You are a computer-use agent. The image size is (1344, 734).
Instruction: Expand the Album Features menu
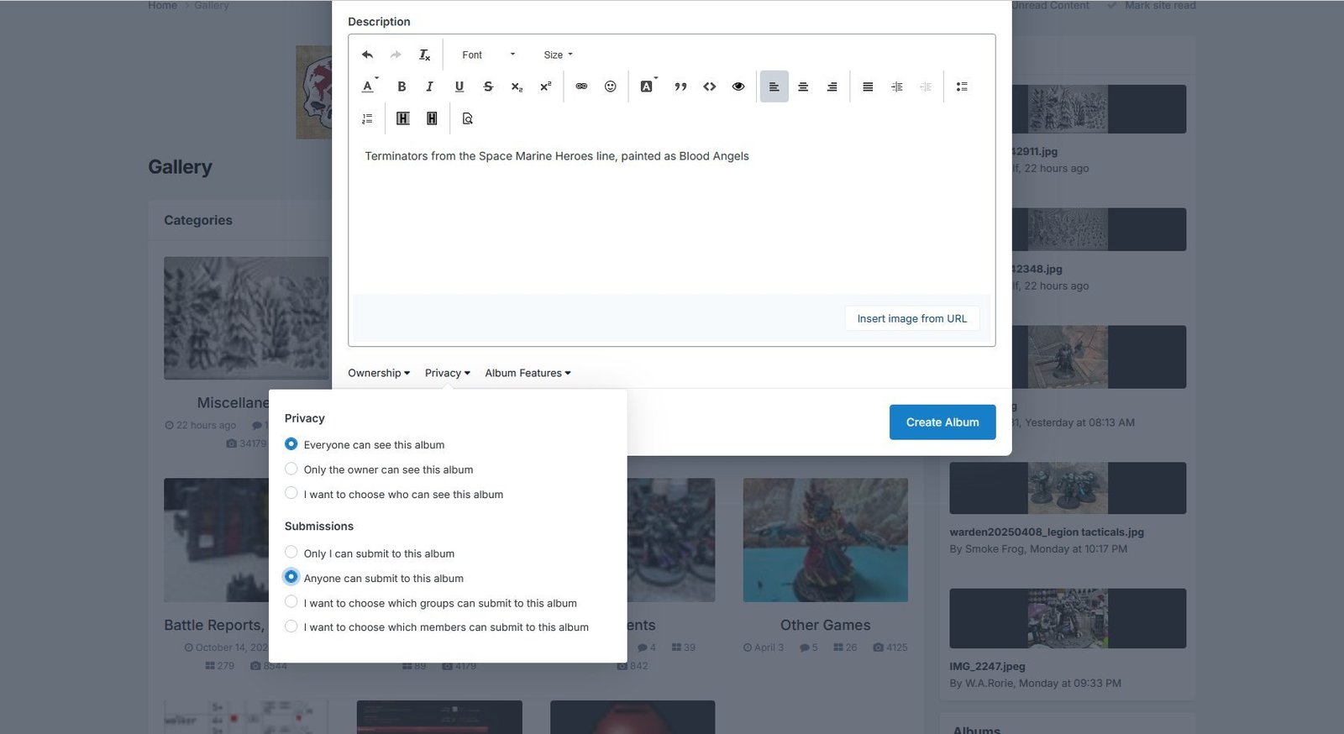[528, 373]
